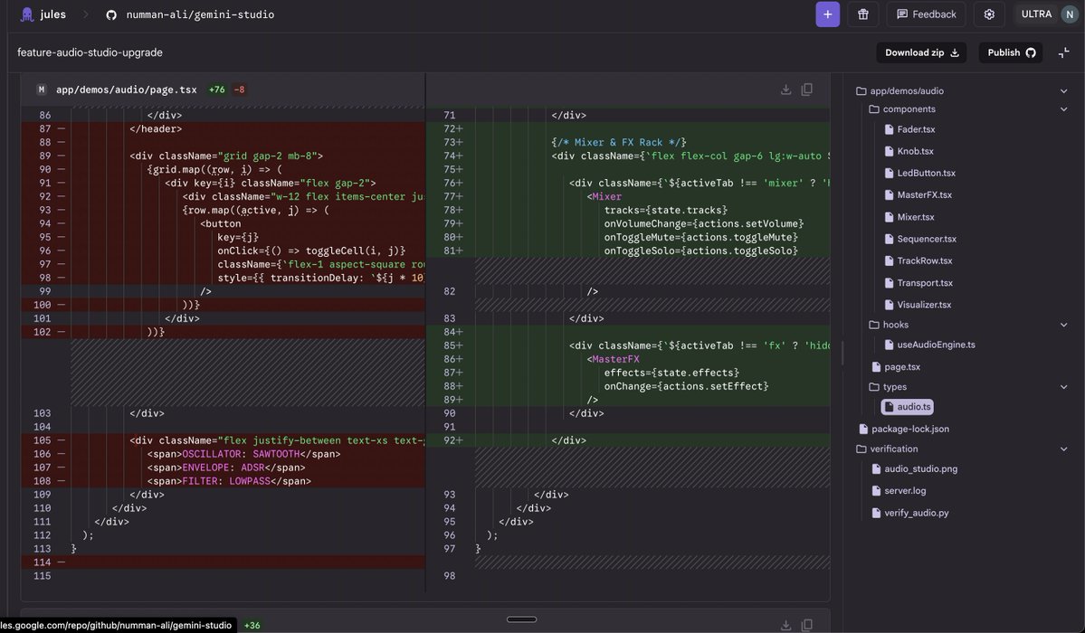Open Feedback dialog

927,13
